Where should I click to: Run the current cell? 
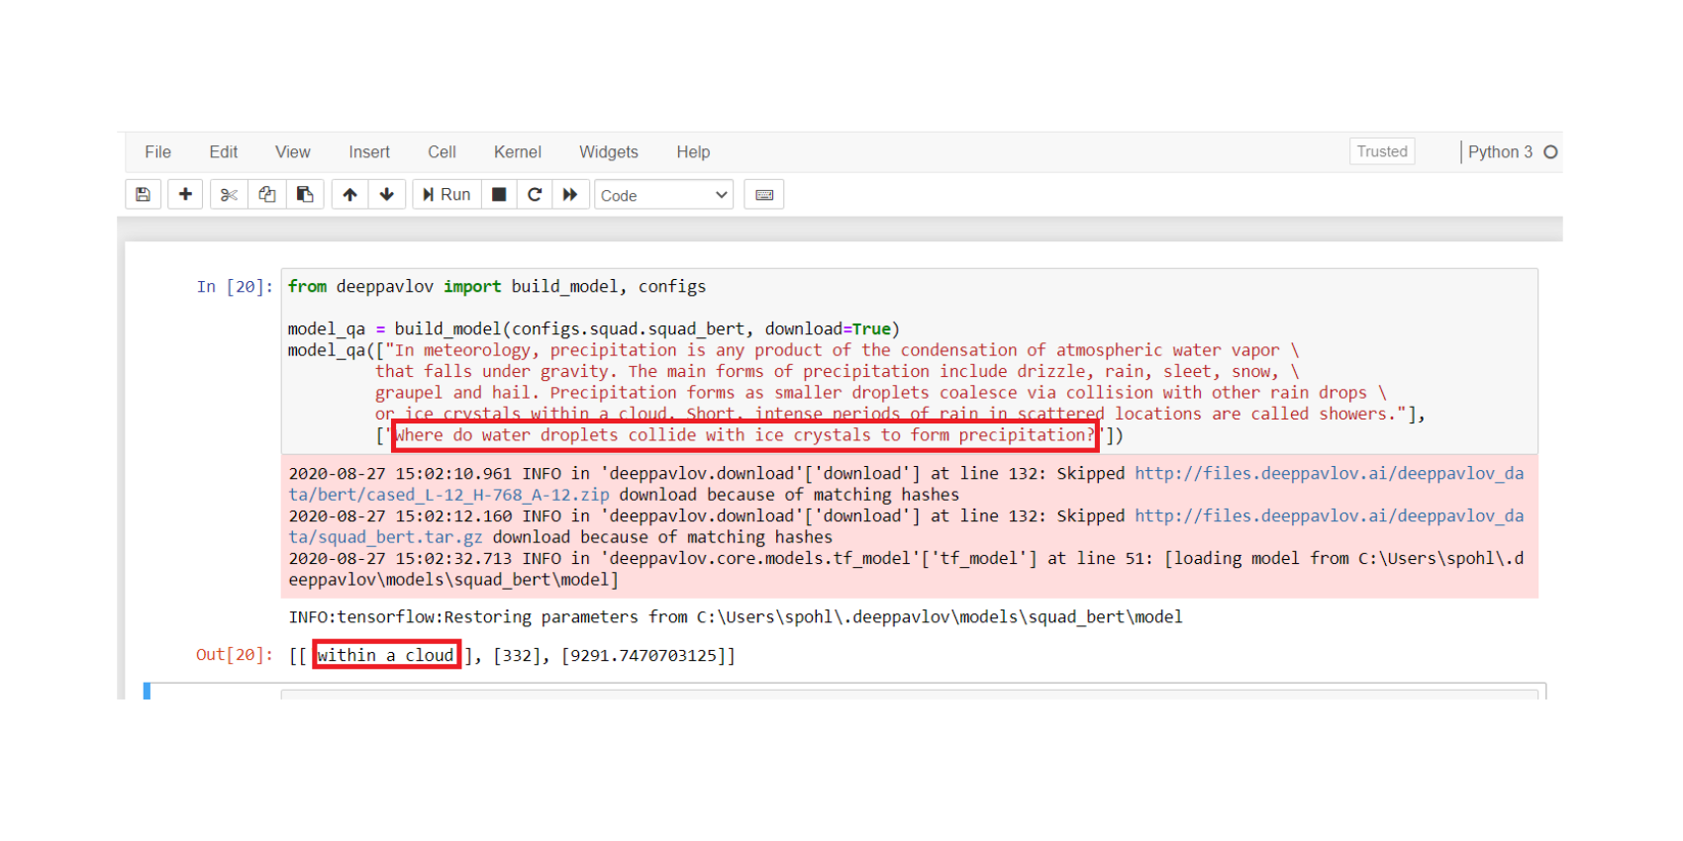446,195
